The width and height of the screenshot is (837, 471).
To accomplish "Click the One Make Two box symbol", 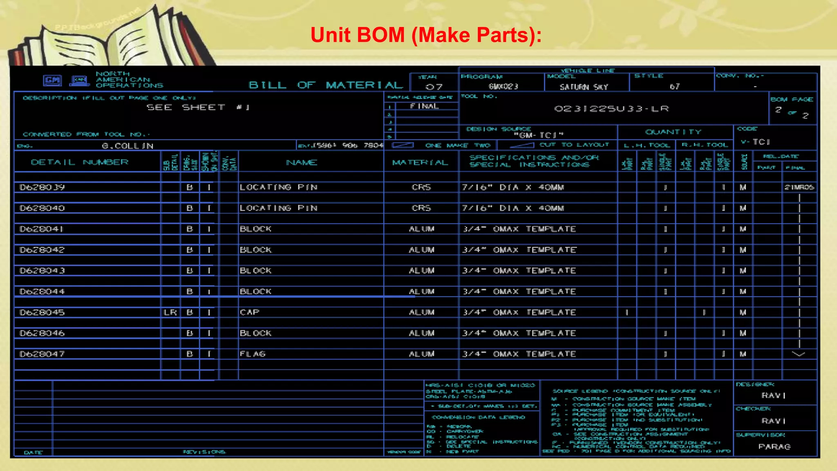I will (403, 145).
